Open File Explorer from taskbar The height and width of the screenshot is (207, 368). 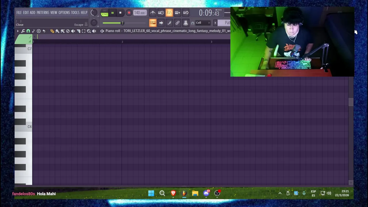point(195,193)
